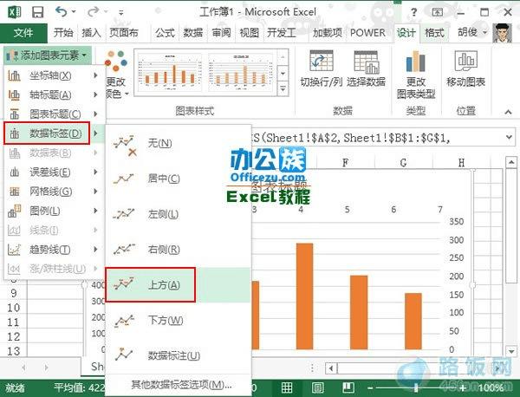The width and height of the screenshot is (520, 397).
Task: Select 居中(C) data label option
Action: click(178, 179)
